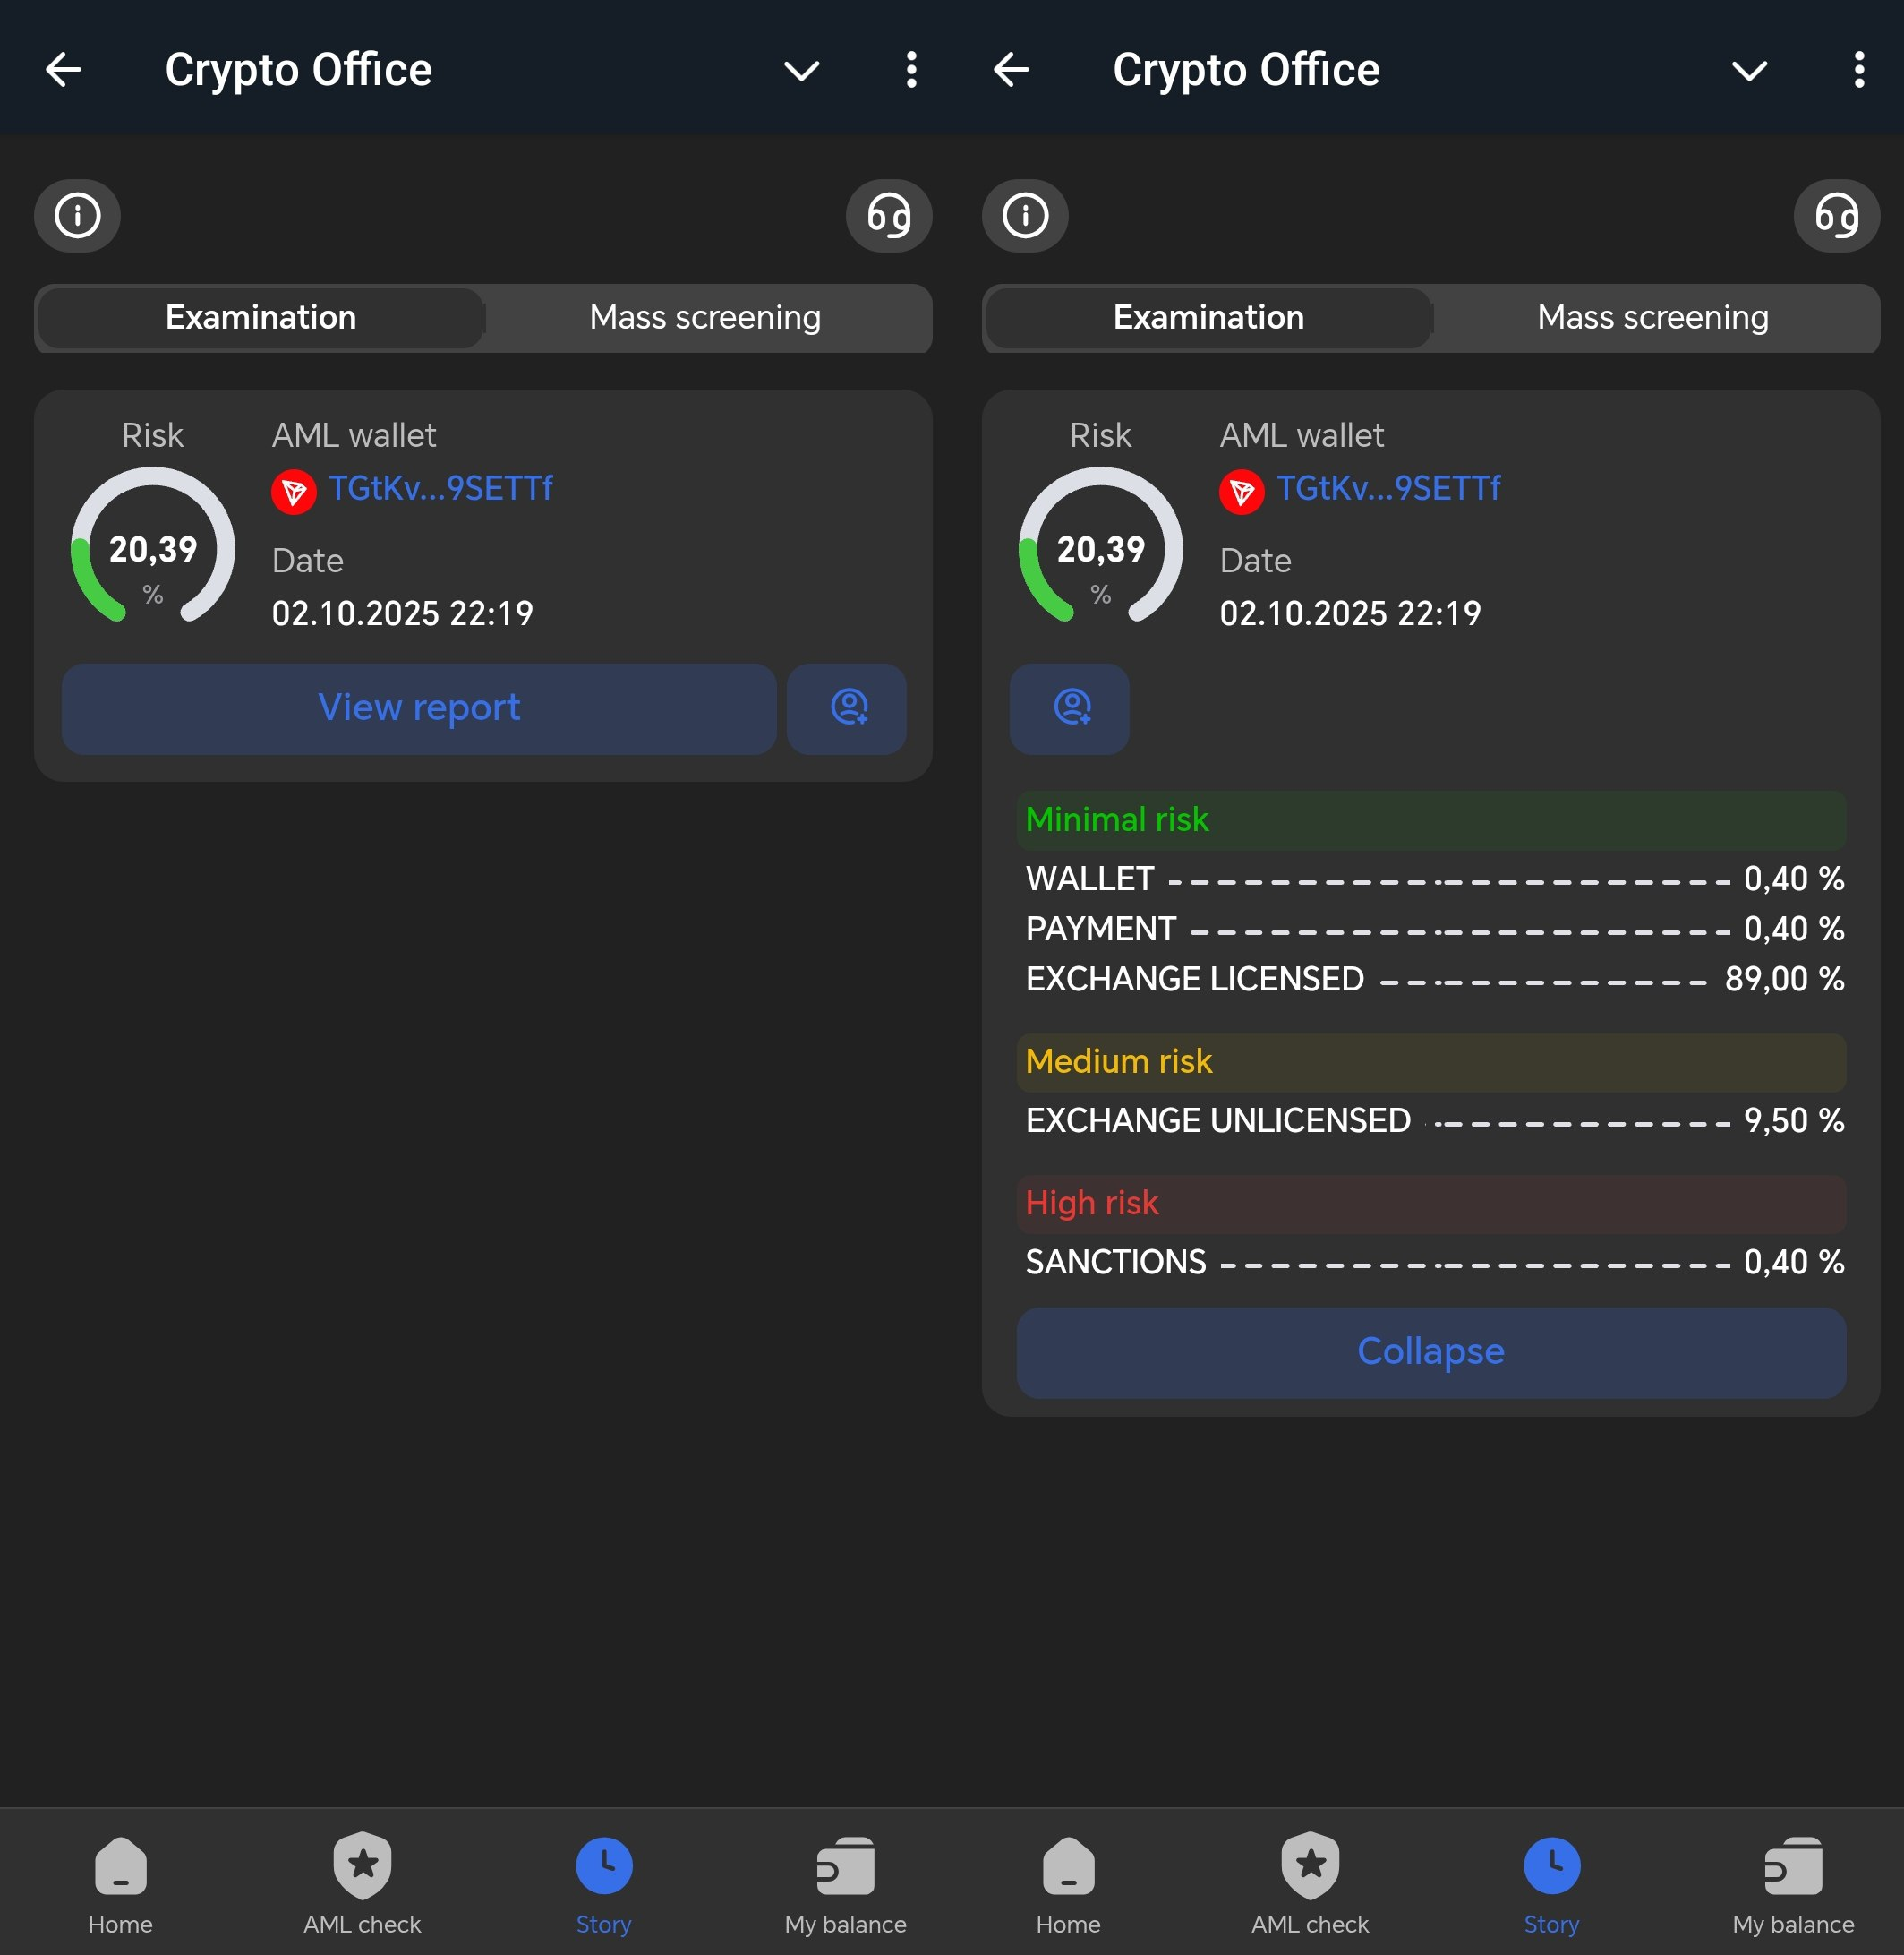Screen dimensions: 1904x1955
Task: Click the 20,39% risk gauge
Action: click(x=152, y=550)
